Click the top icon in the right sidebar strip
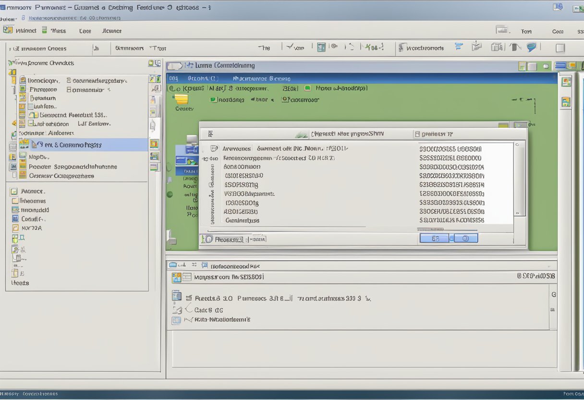This screenshot has height=400, width=584. click(x=566, y=82)
